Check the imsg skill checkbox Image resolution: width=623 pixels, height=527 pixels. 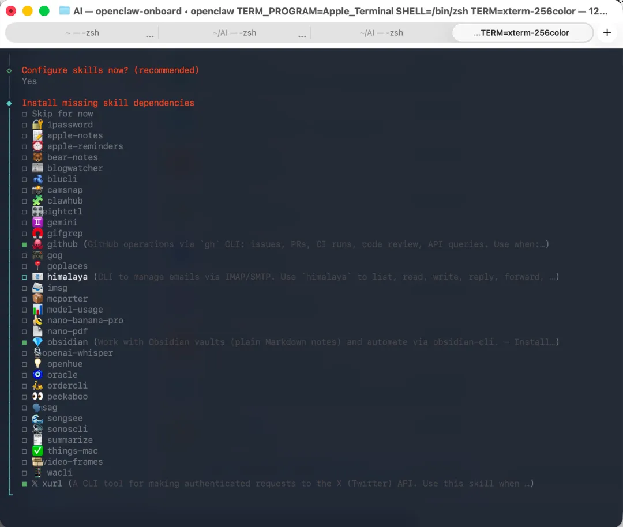pyautogui.click(x=24, y=288)
